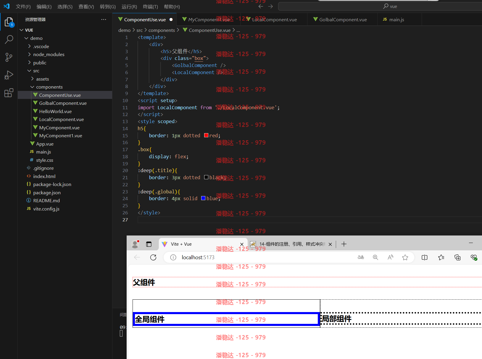The height and width of the screenshot is (359, 482).
Task: Open the 帮助(H) menu
Action: pyautogui.click(x=172, y=6)
